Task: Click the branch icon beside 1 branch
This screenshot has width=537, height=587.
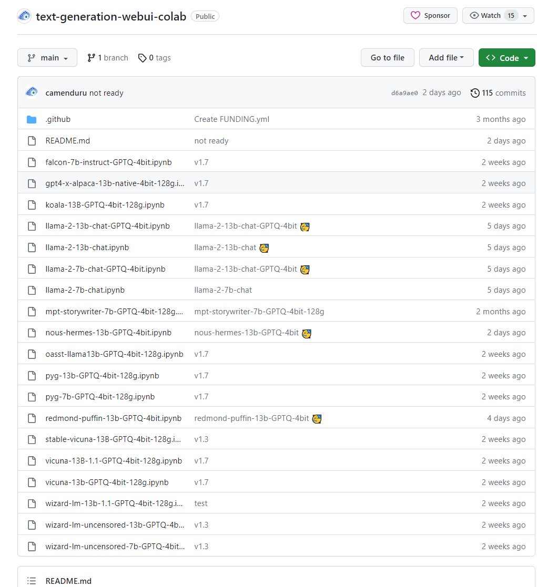Action: click(91, 58)
